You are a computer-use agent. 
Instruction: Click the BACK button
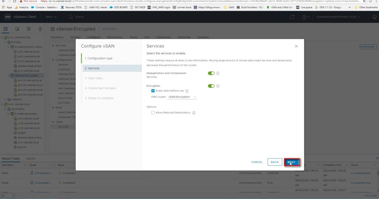(x=275, y=162)
